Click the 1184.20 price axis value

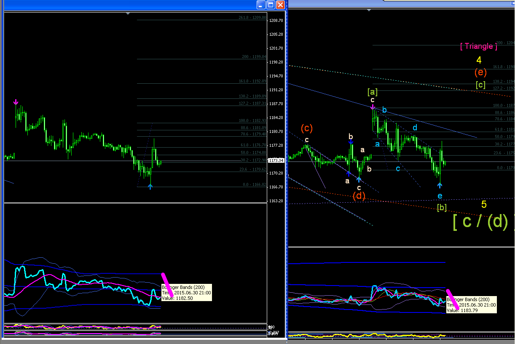coord(276,117)
